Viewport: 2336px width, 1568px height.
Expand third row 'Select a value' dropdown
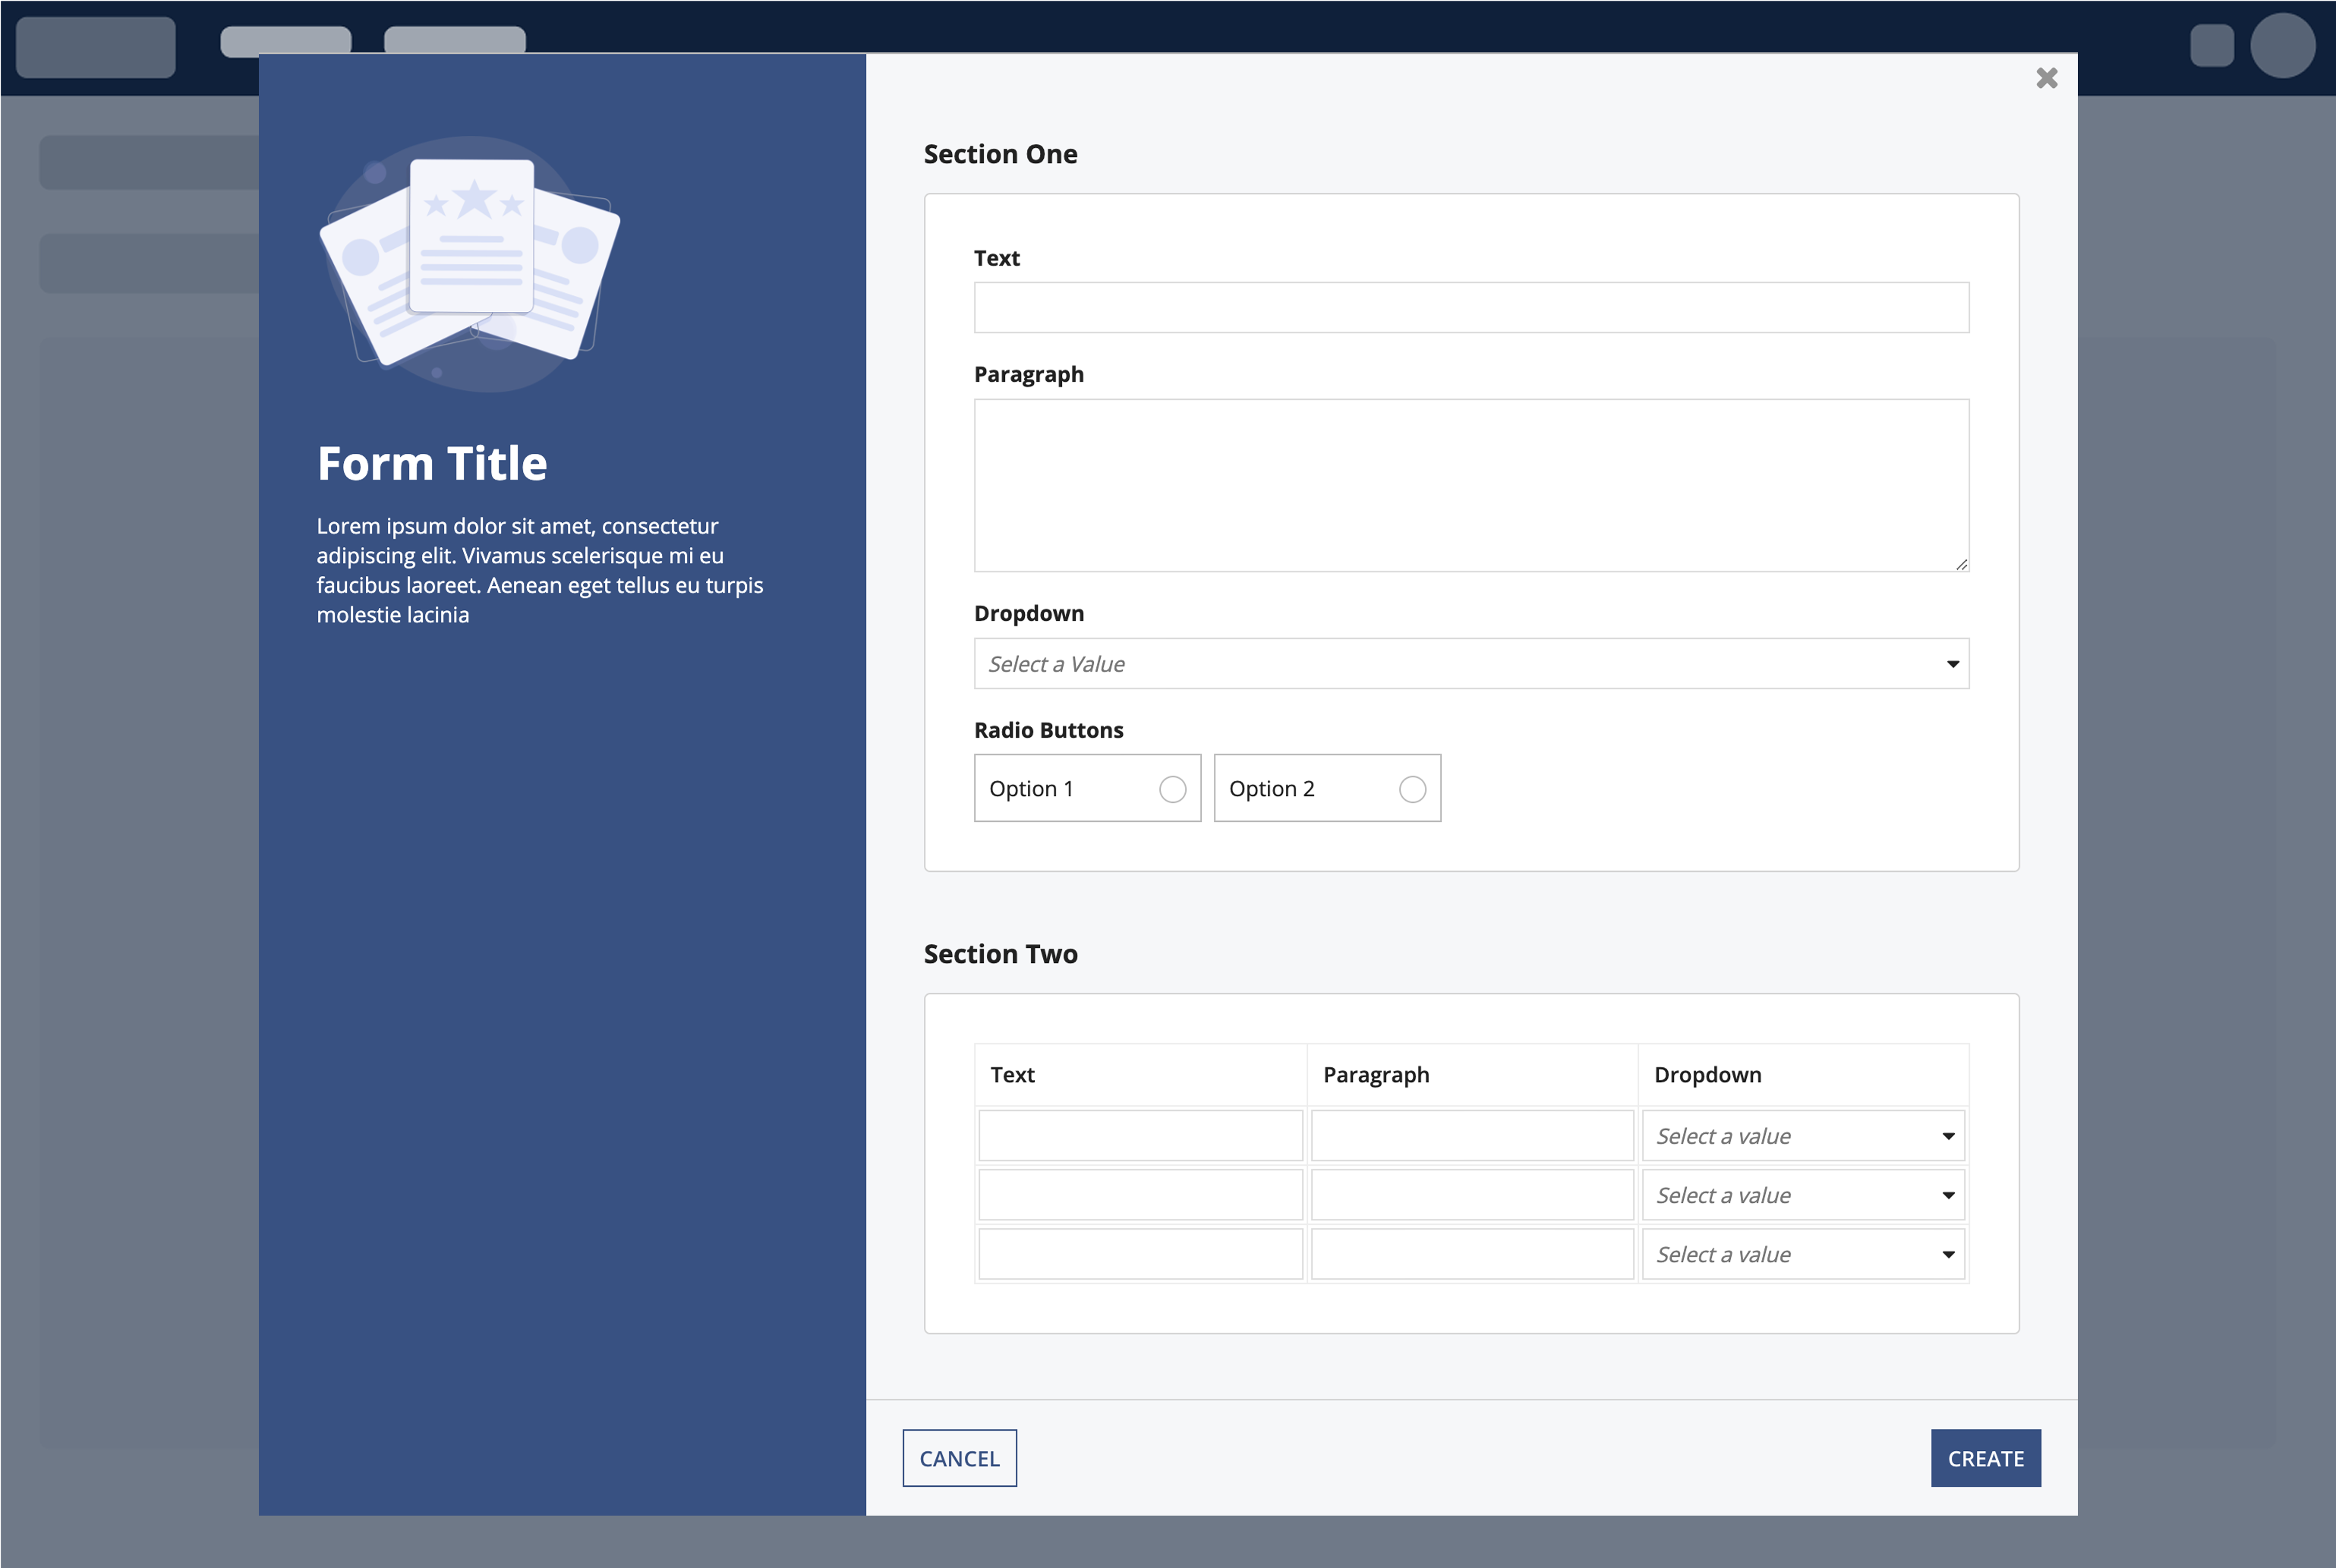pos(1803,1254)
